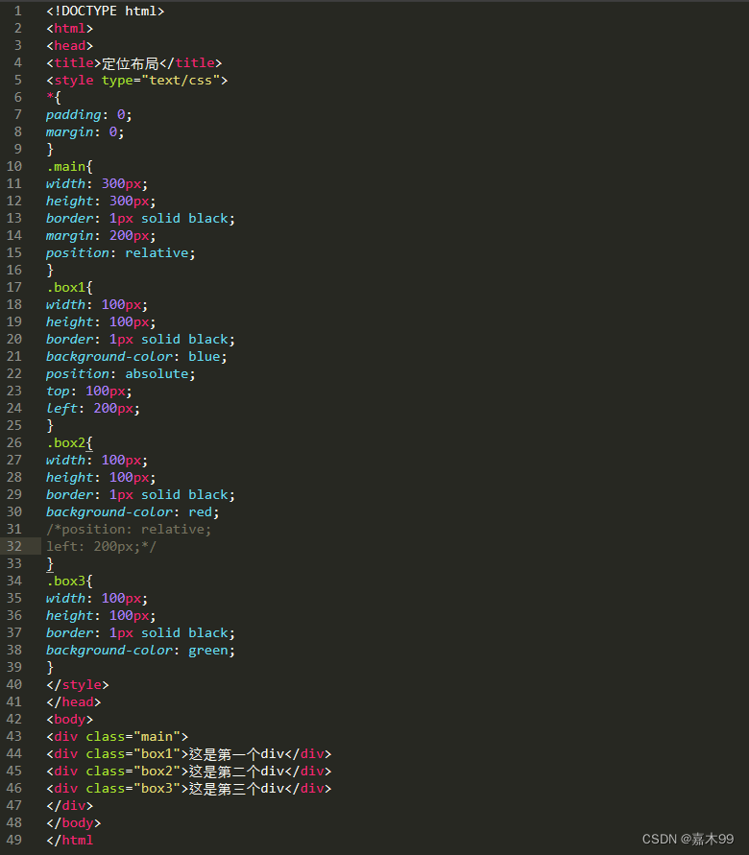
Task: Click the closing </style> tag
Action: (78, 685)
